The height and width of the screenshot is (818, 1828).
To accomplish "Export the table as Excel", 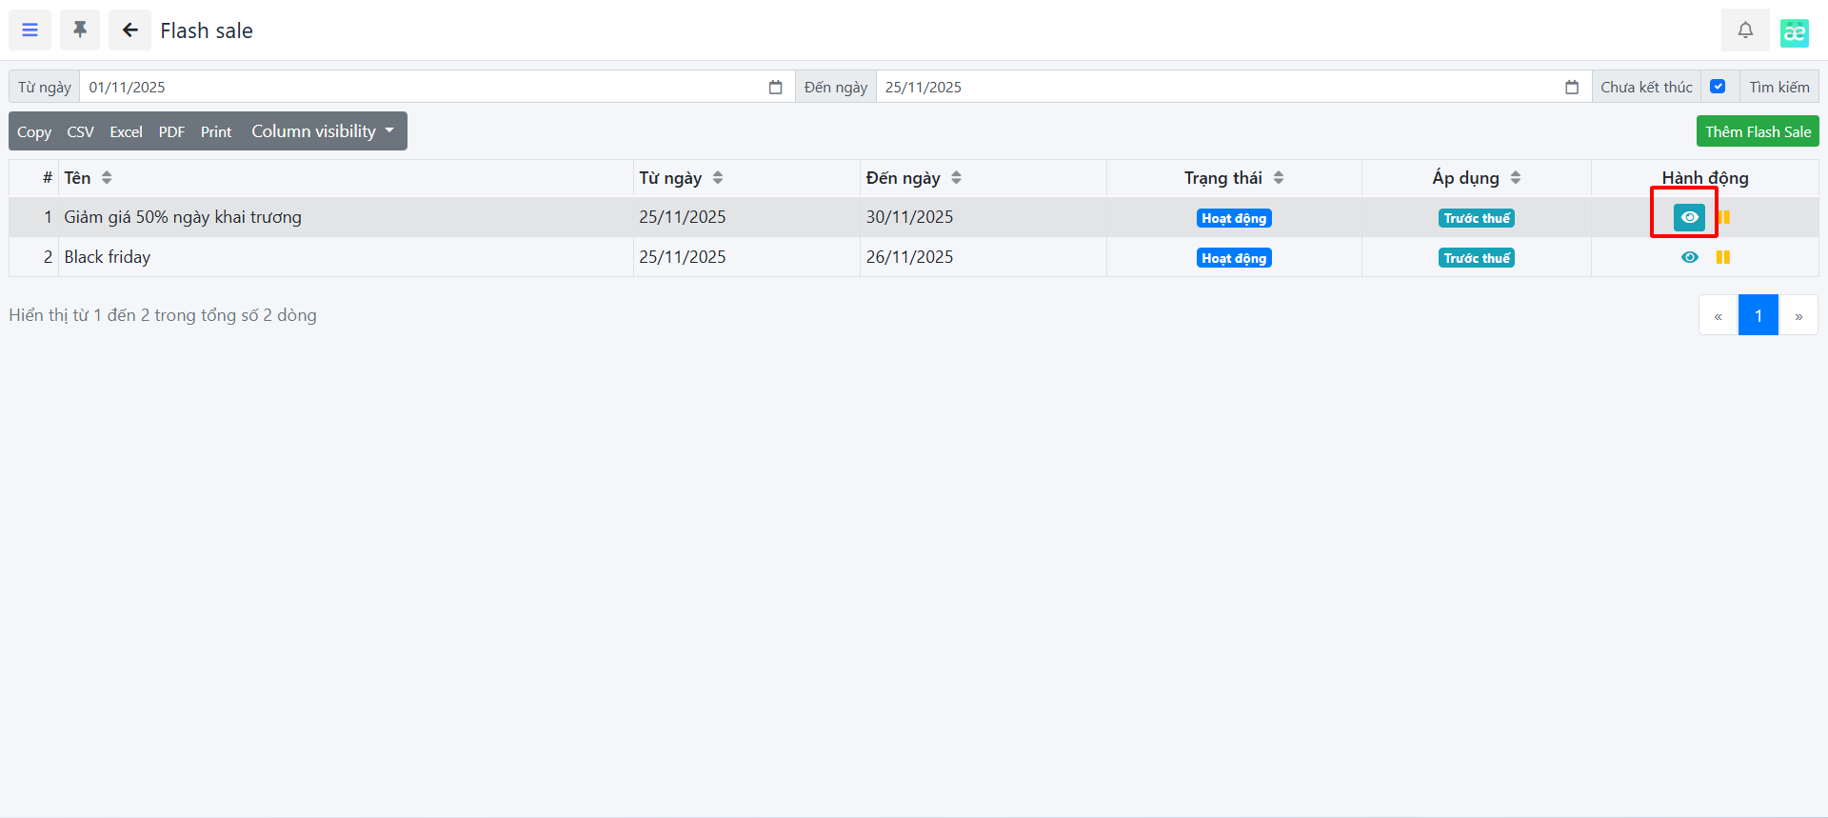I will (x=126, y=132).
